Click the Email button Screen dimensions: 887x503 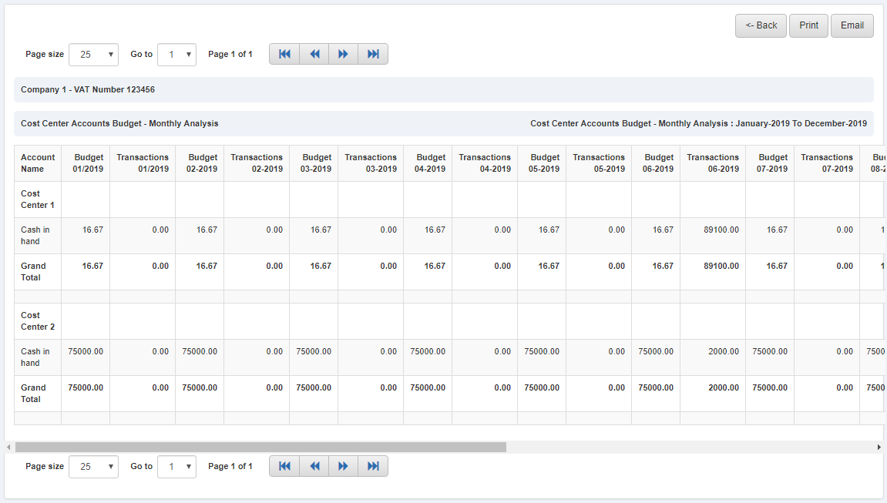(x=852, y=25)
